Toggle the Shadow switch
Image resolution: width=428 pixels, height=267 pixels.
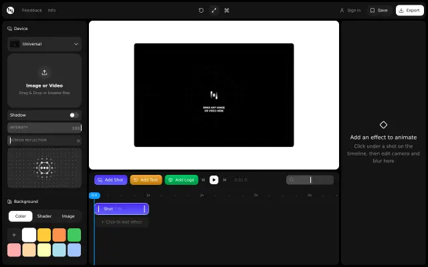74,115
